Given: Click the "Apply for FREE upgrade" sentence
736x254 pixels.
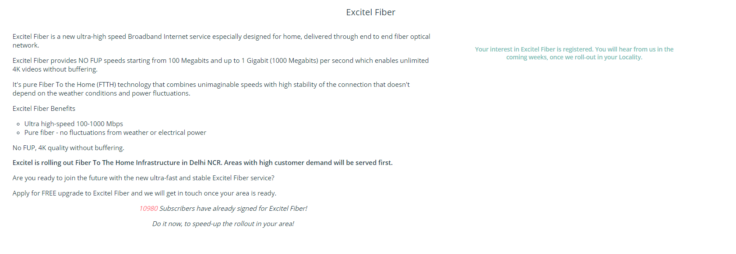Looking at the screenshot, I should coord(144,193).
